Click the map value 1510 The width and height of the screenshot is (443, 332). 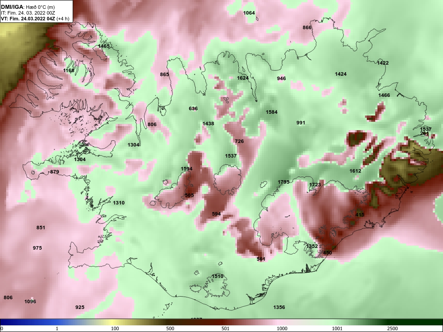[218, 276]
